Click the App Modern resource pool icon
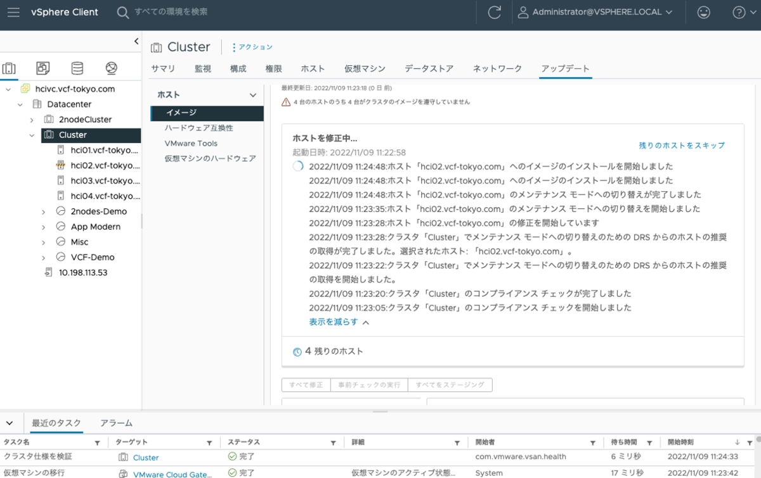This screenshot has width=761, height=478. coord(61,227)
